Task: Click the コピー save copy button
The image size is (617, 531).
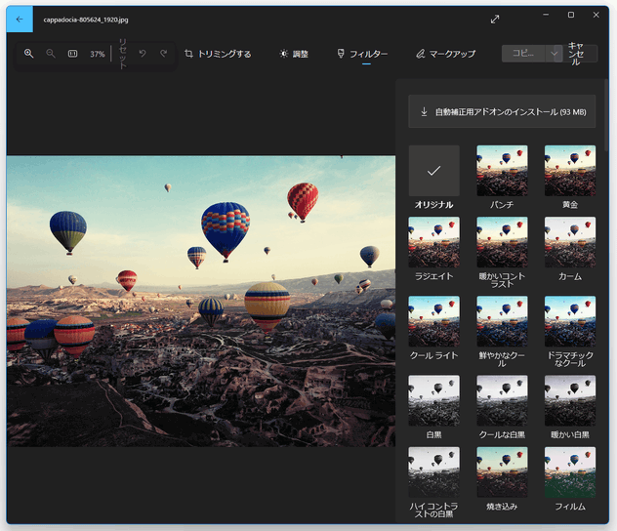Action: pos(523,54)
